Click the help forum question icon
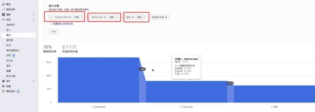Image resolution: width=315 pixels, height=112 pixels. (3, 91)
